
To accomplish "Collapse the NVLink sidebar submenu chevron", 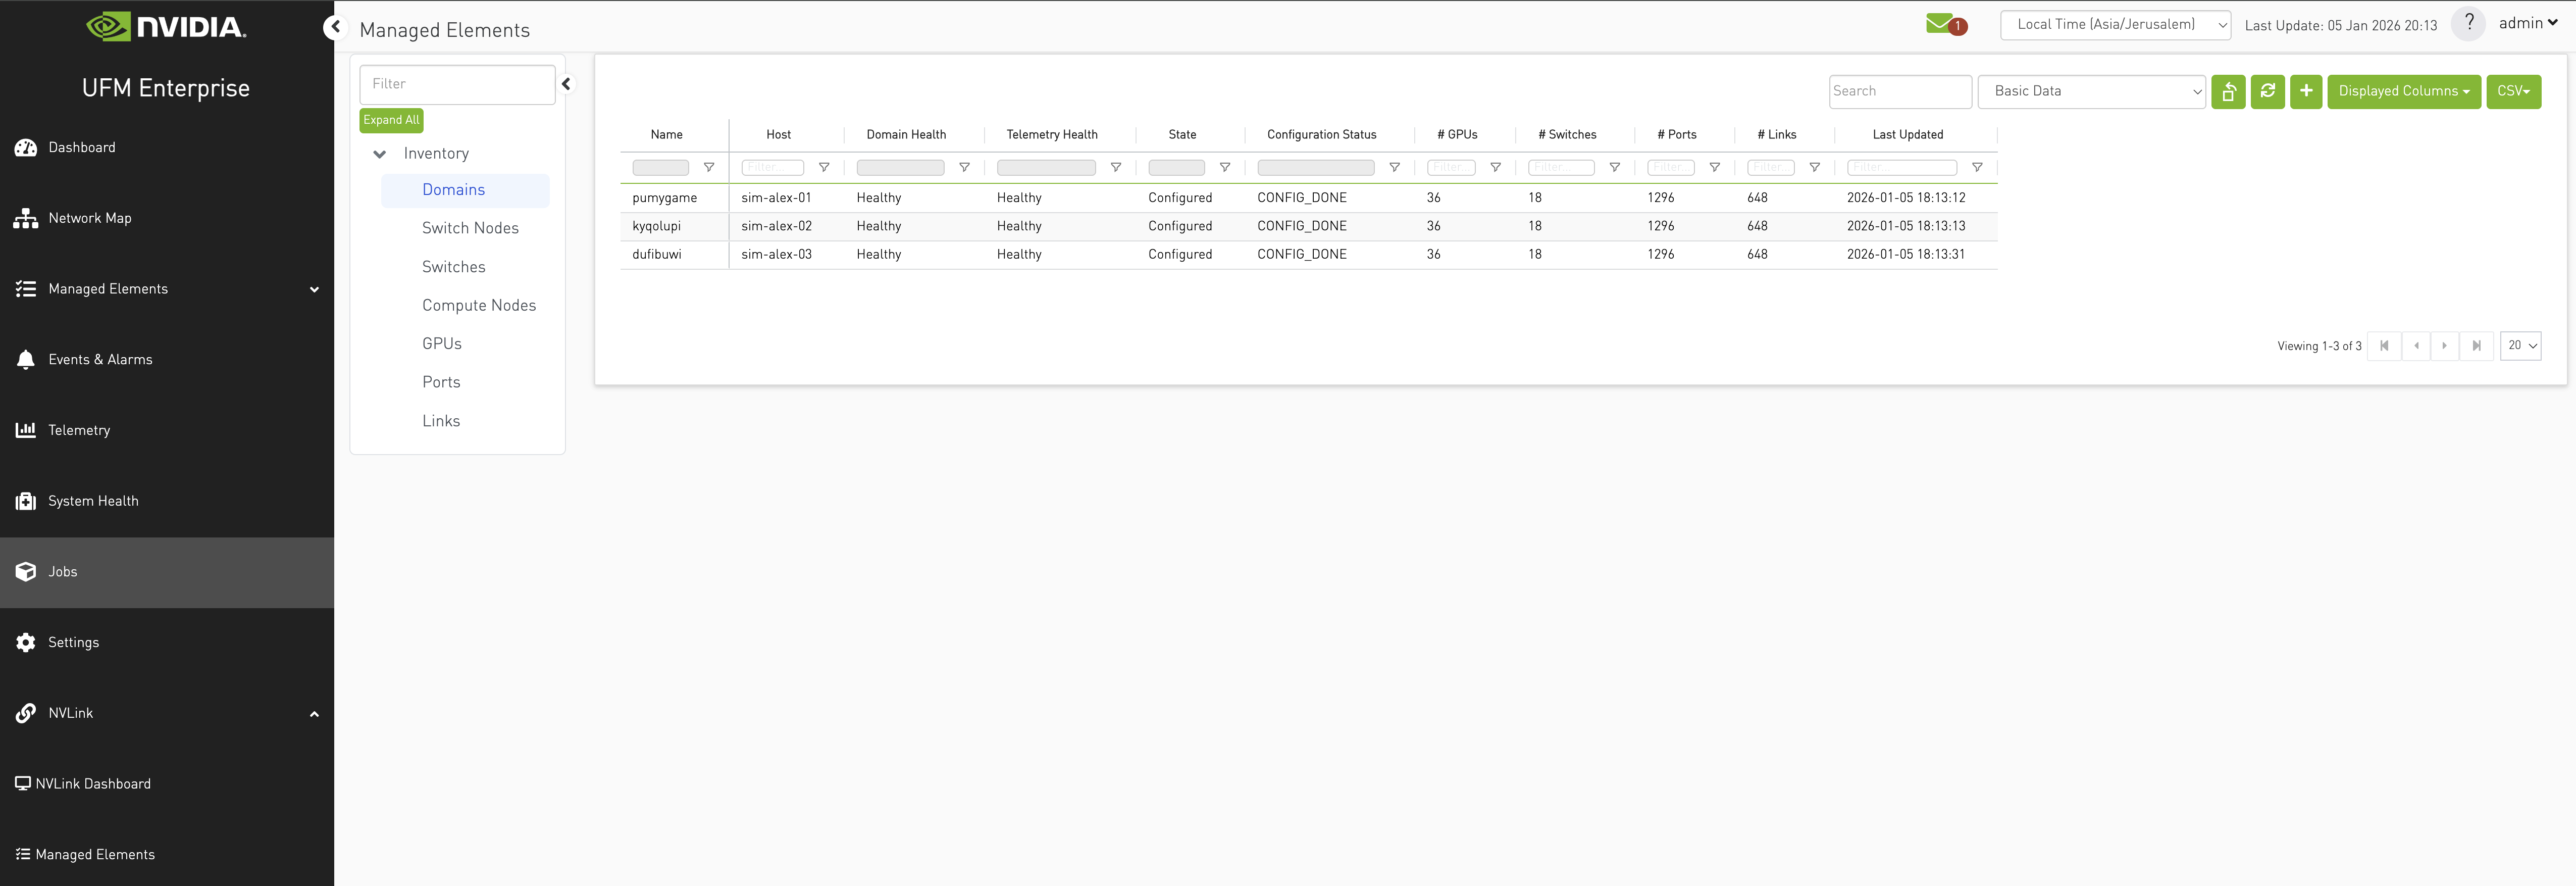I will click(314, 714).
